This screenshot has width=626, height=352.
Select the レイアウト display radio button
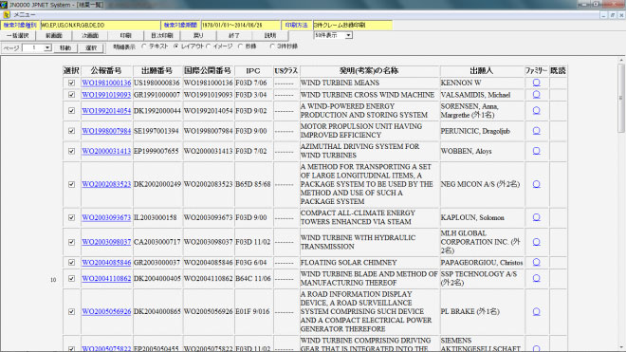pos(176,46)
